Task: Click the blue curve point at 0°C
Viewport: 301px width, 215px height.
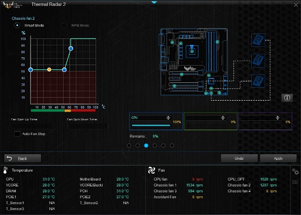Action: (x=31, y=70)
